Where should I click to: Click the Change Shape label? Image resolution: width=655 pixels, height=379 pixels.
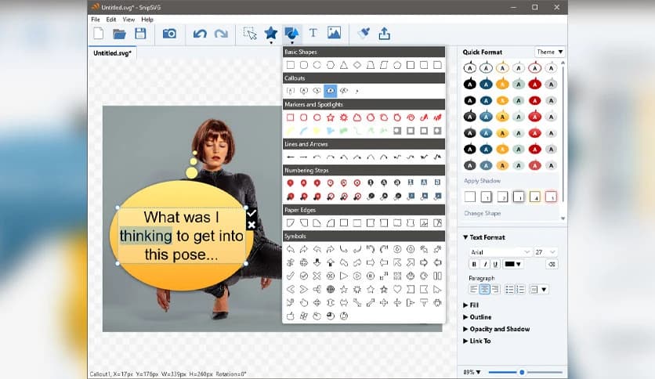[x=482, y=213]
